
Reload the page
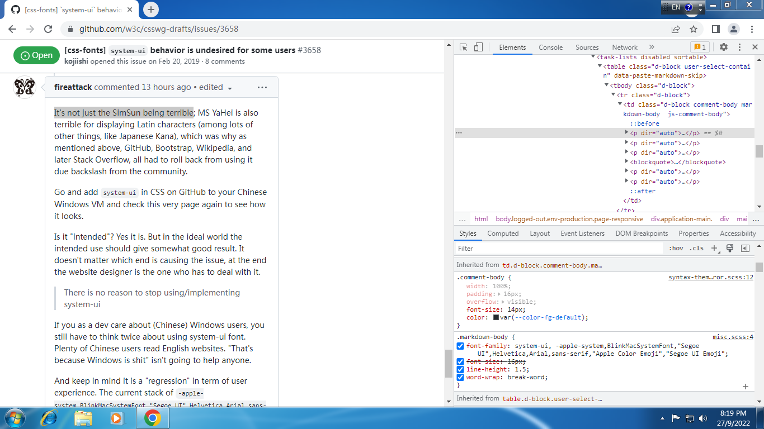(x=48, y=29)
